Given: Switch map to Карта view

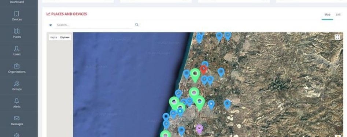Looking at the screenshot, I should click(x=53, y=38).
